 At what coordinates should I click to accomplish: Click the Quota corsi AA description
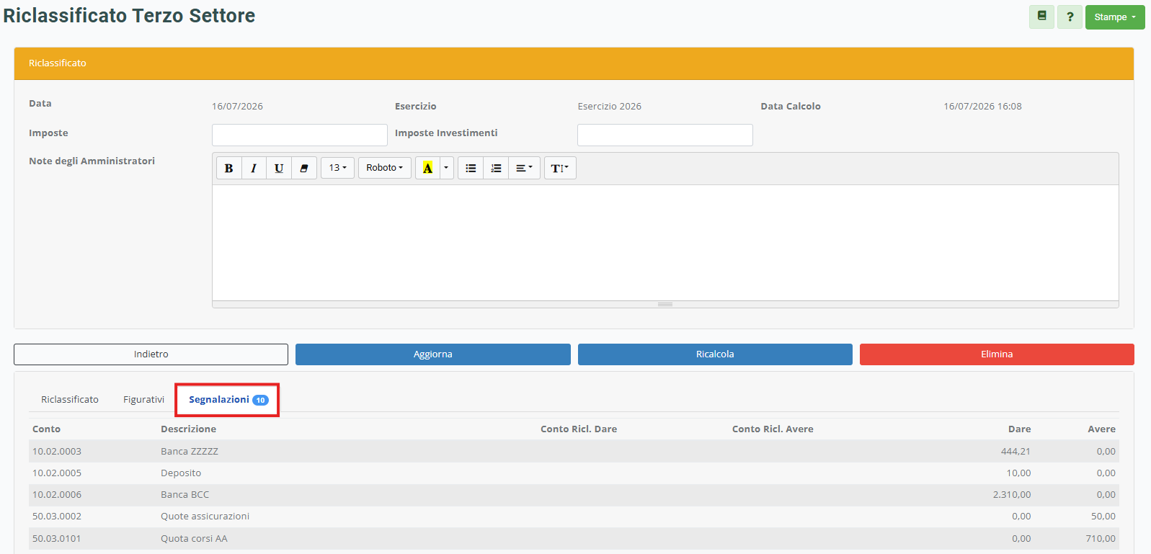(195, 539)
